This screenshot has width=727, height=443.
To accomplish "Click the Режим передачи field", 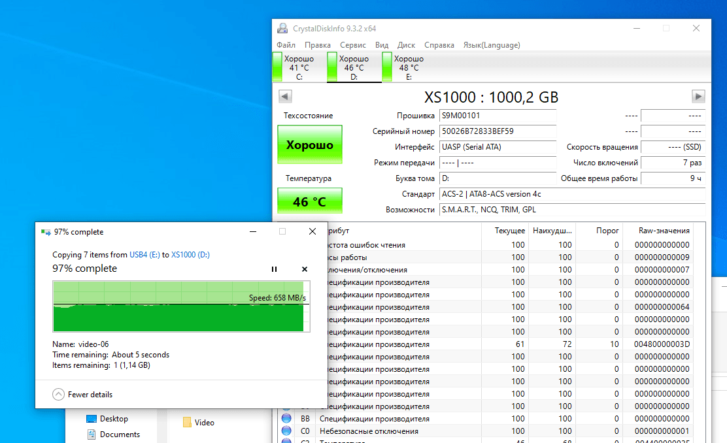I will [x=498, y=163].
